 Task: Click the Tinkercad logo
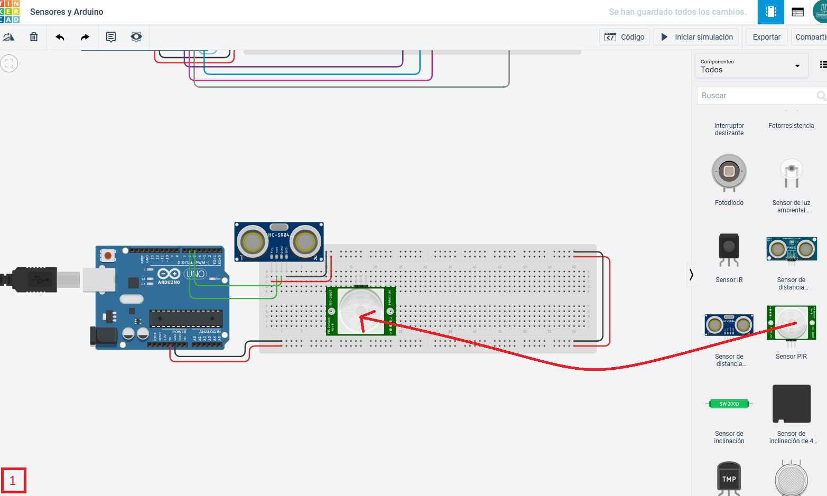coord(11,12)
